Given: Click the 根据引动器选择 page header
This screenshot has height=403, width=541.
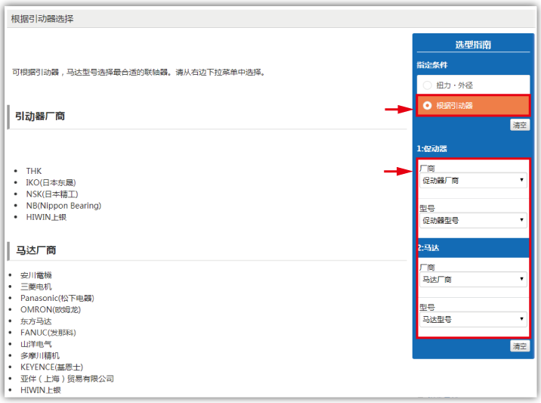Looking at the screenshot, I should [x=42, y=19].
